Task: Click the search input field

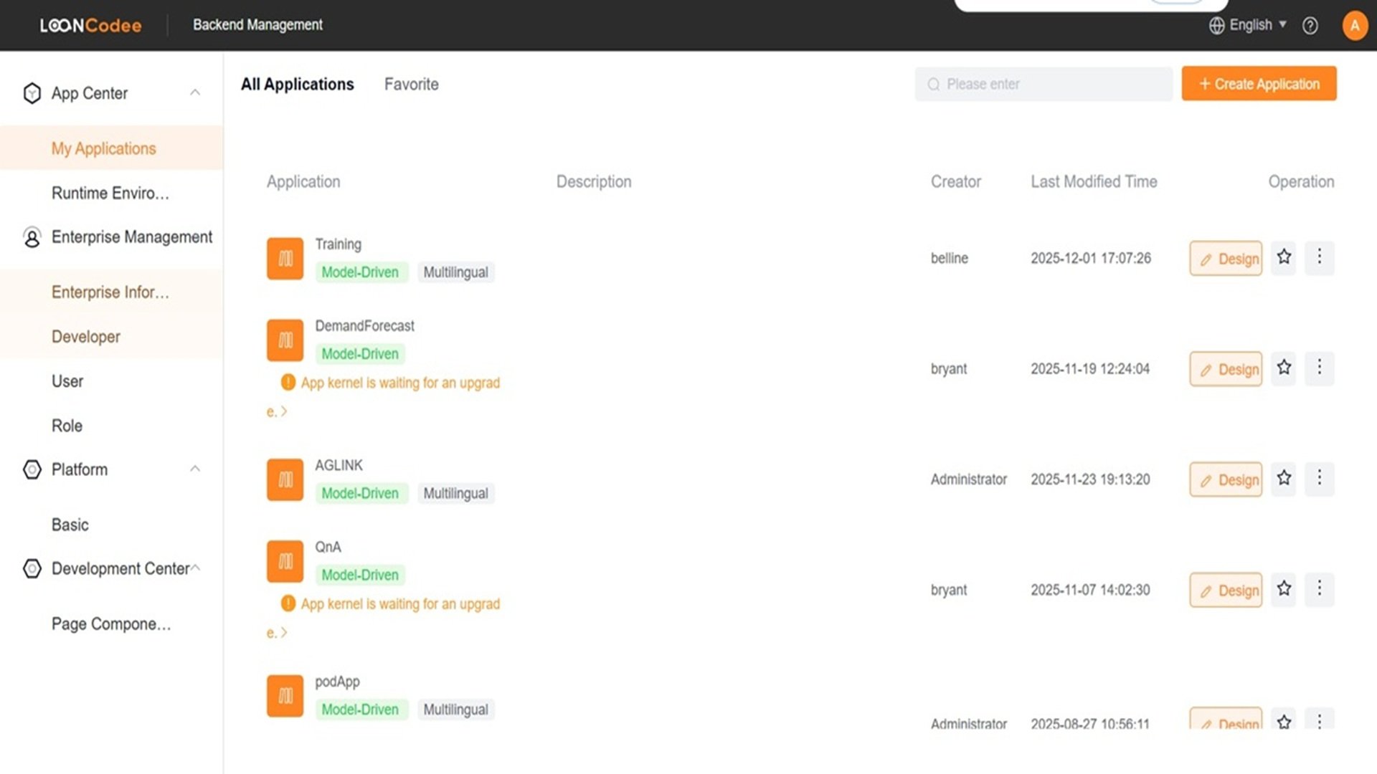Action: (1043, 84)
